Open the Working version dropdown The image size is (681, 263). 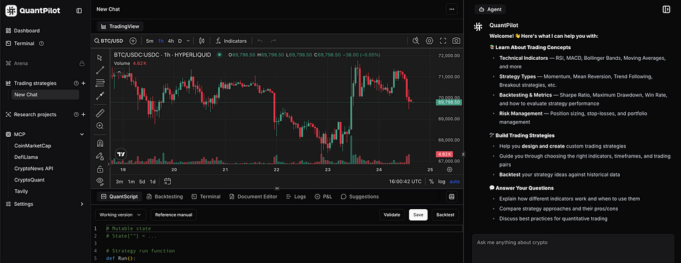click(121, 215)
